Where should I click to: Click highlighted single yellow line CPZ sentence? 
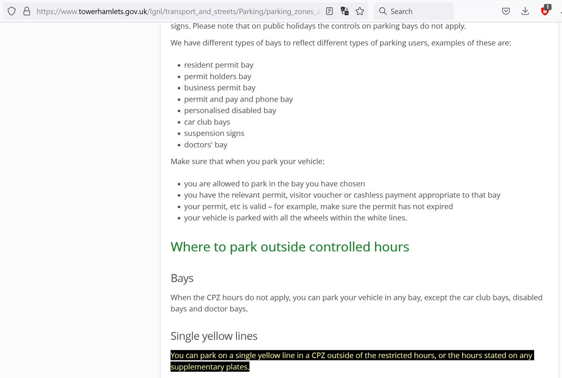352,361
